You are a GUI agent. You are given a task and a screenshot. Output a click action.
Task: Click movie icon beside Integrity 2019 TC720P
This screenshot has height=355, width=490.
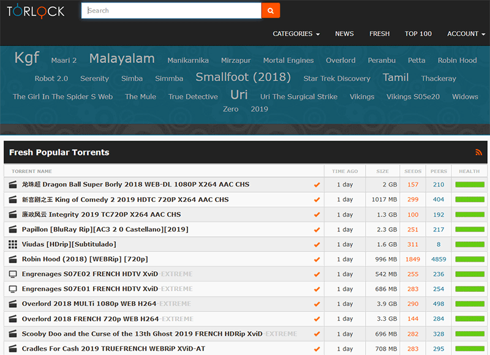(13, 214)
